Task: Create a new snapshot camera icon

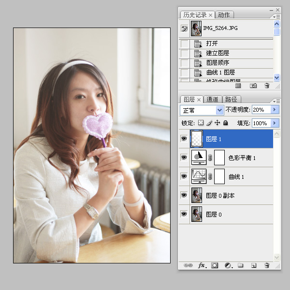Action: [253, 86]
